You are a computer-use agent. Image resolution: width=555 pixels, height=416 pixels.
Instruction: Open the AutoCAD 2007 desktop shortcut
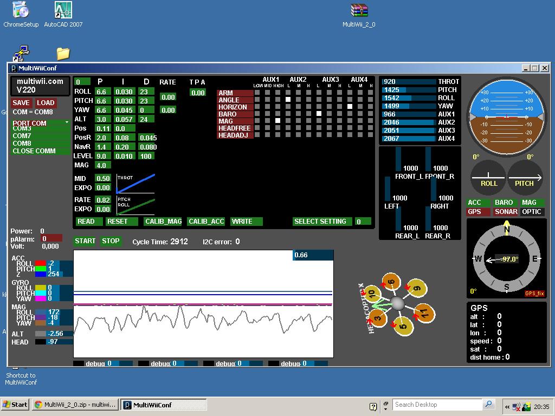point(63,11)
